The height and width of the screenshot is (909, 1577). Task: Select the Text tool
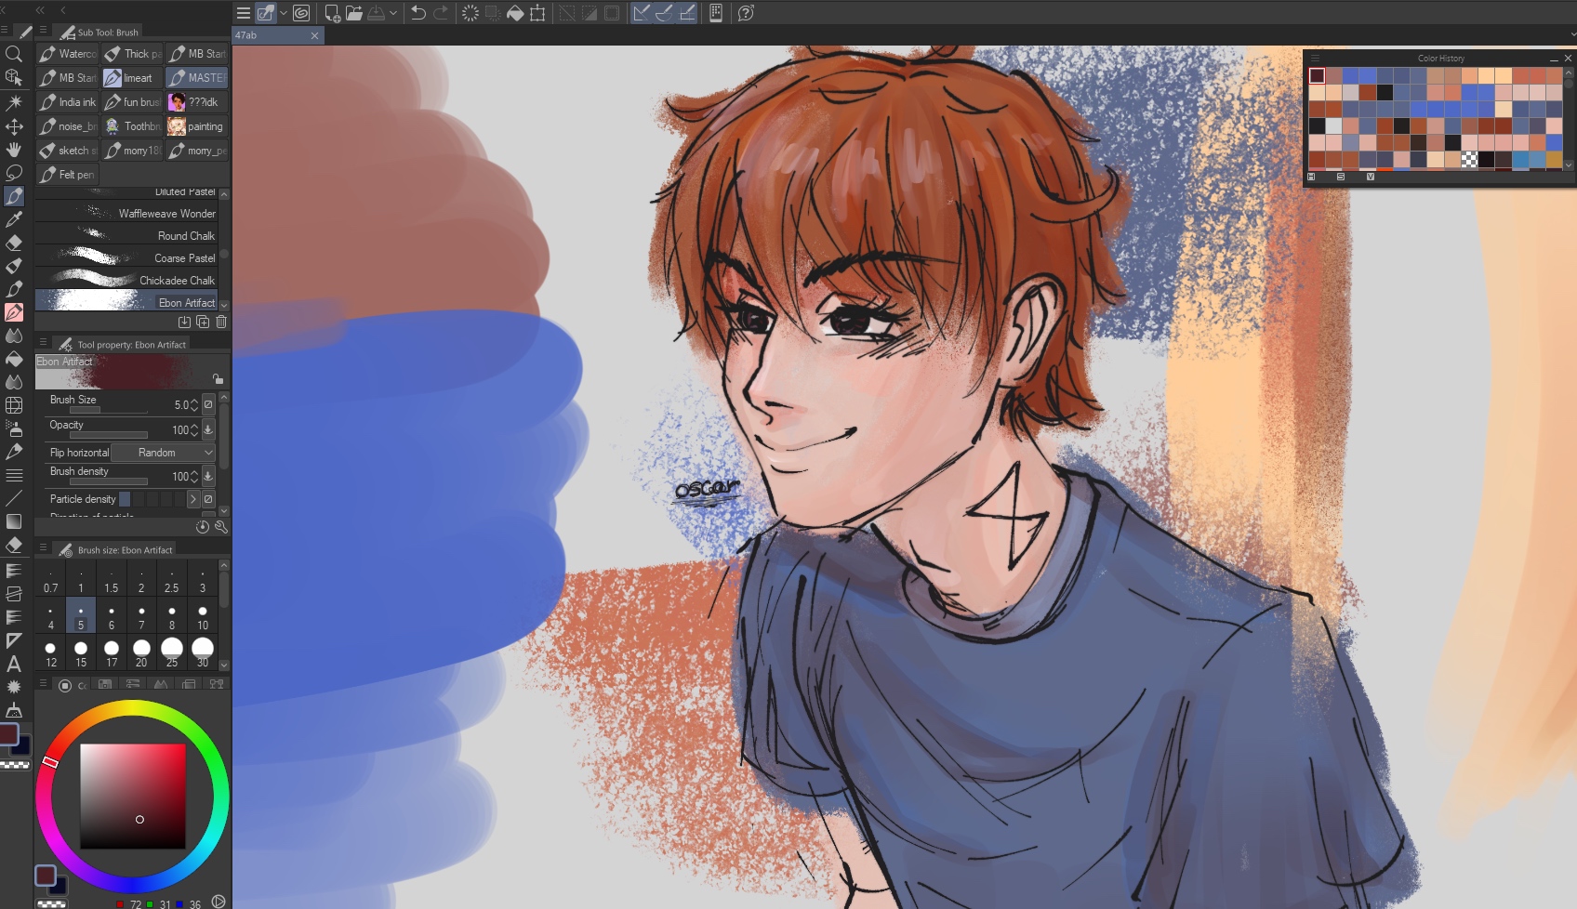click(x=14, y=664)
